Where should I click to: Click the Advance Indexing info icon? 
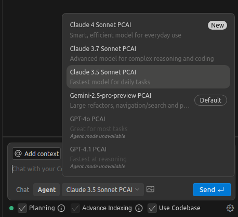(x=139, y=208)
